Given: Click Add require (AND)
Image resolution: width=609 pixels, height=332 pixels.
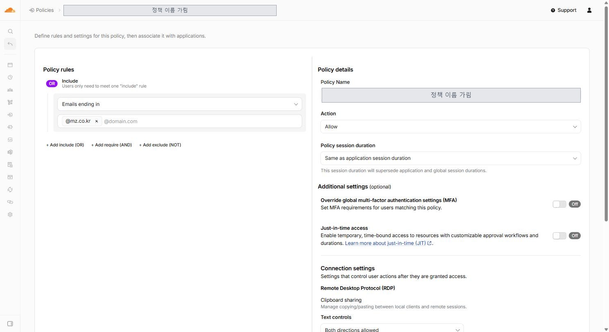Looking at the screenshot, I should click(x=111, y=145).
